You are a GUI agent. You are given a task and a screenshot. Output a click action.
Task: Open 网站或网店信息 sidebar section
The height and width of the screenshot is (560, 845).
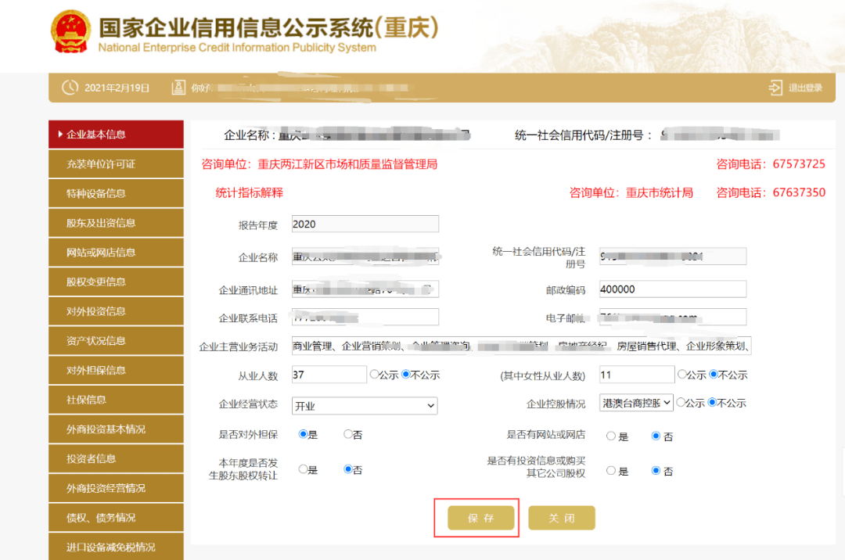point(116,252)
